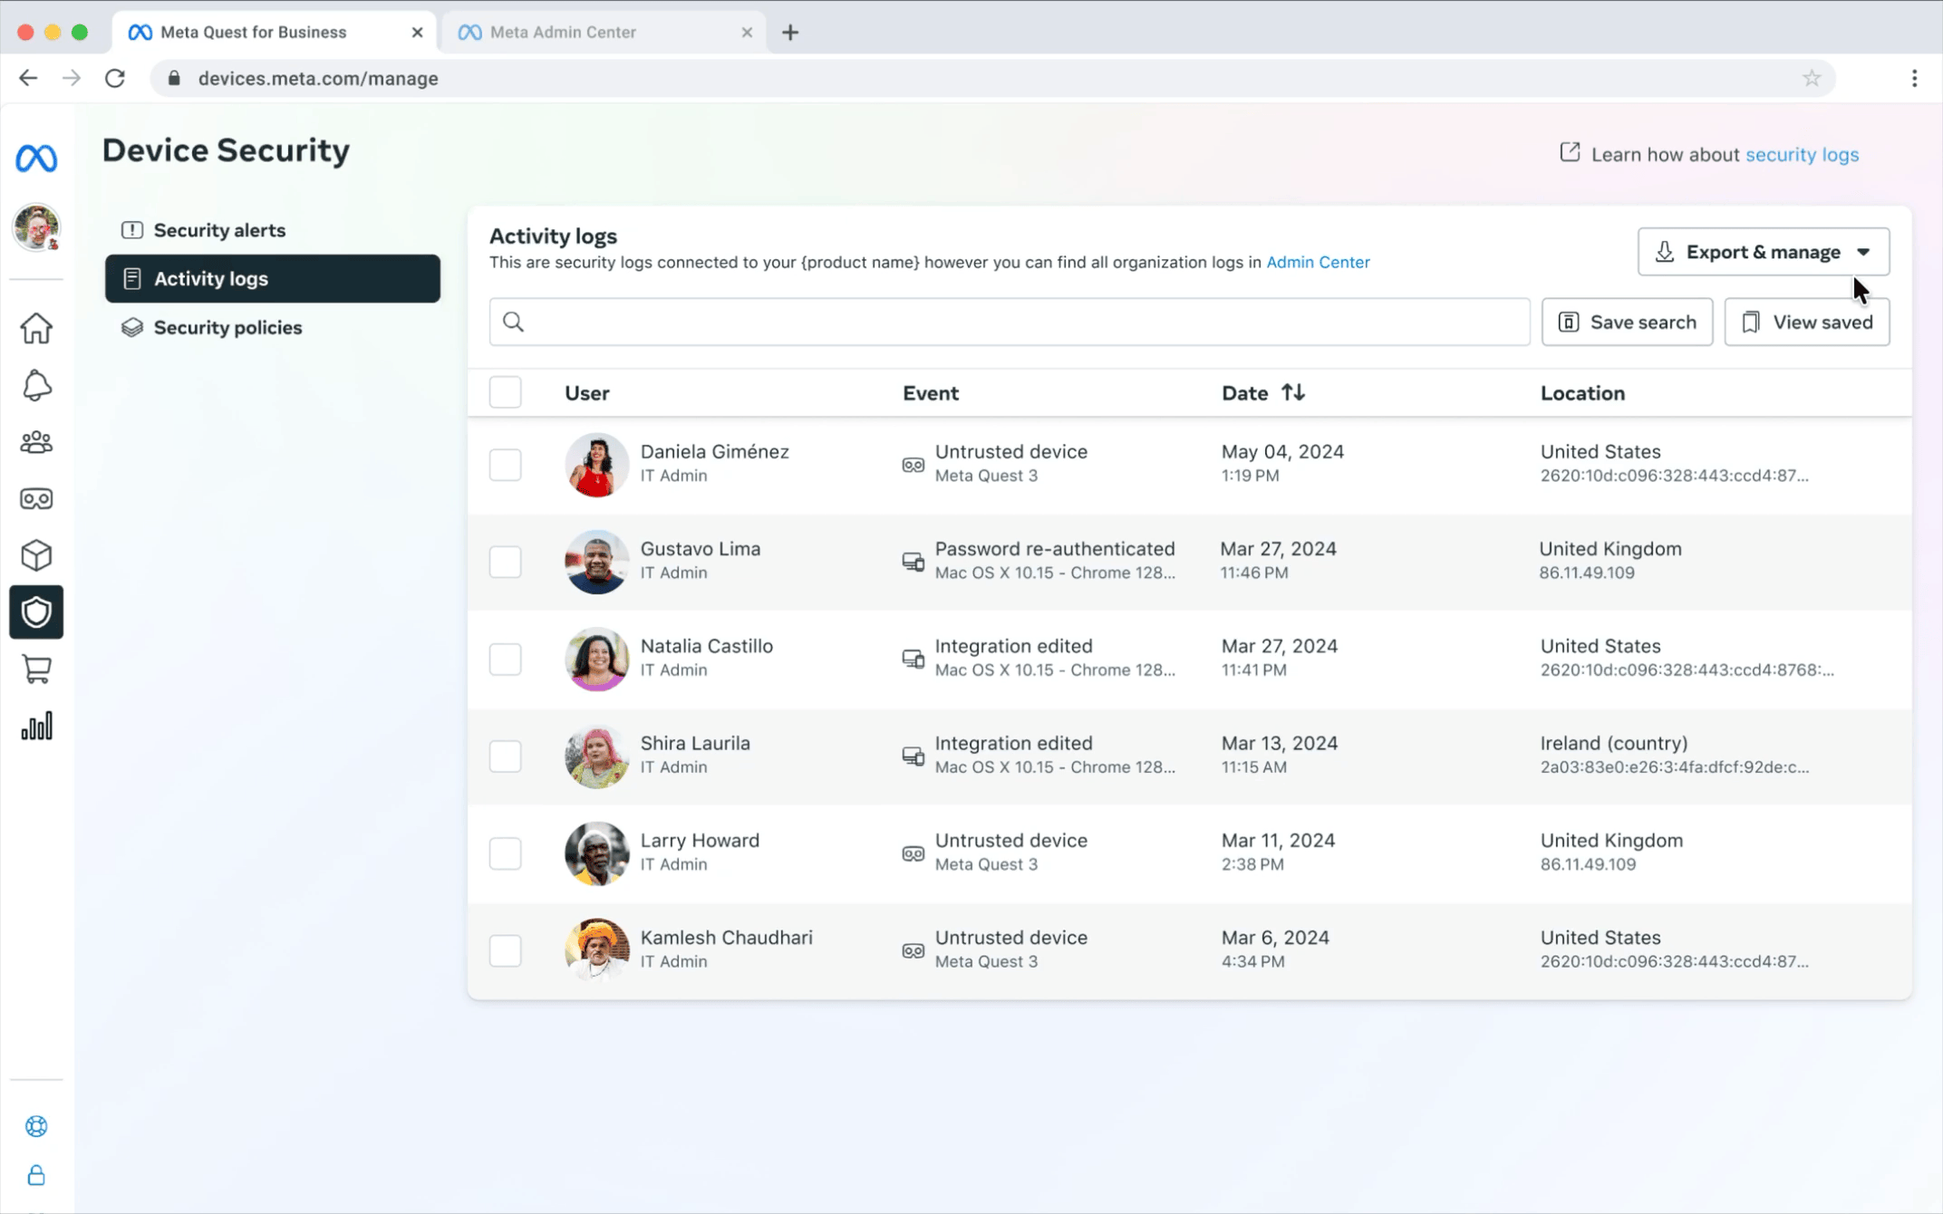Open the notifications bell icon

coord(36,385)
